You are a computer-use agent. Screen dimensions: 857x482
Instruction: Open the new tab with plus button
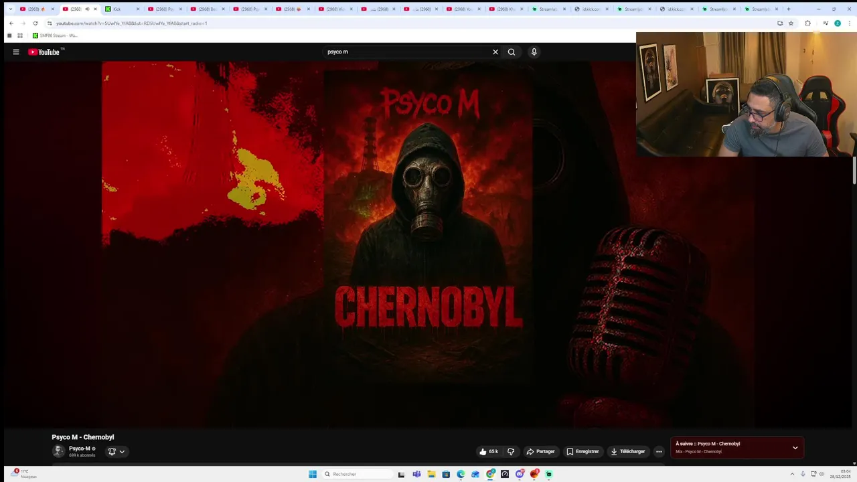click(x=788, y=9)
